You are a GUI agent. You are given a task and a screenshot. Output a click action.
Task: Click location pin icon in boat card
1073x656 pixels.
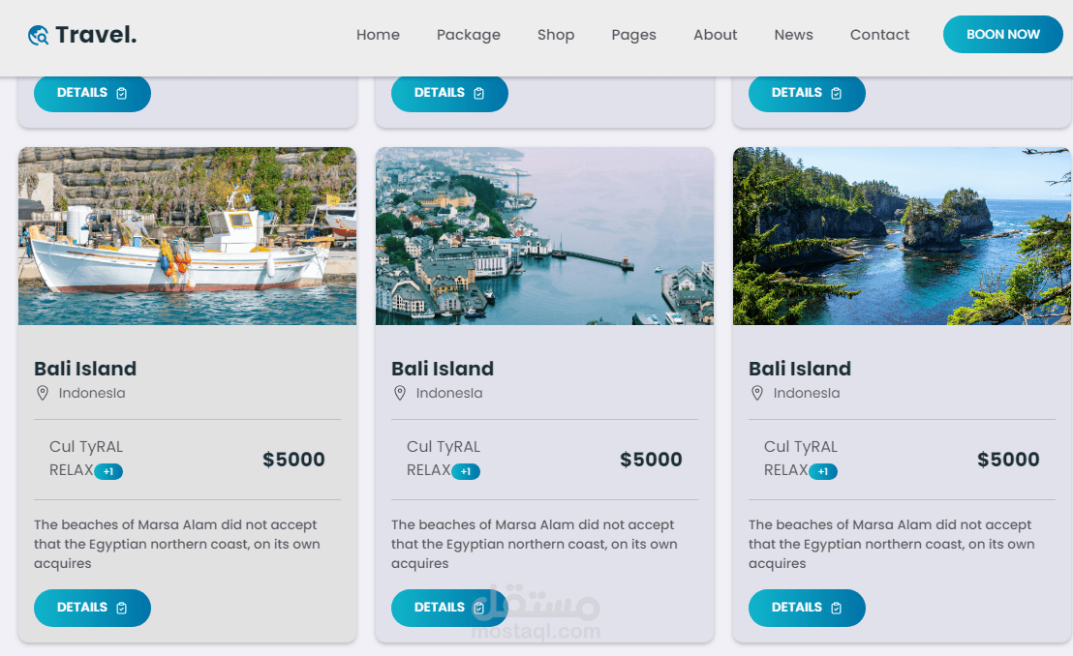(x=43, y=393)
